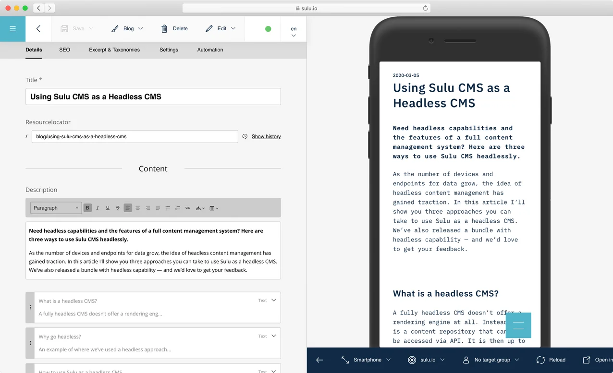Switch to the SEO tab

pyautogui.click(x=64, y=49)
